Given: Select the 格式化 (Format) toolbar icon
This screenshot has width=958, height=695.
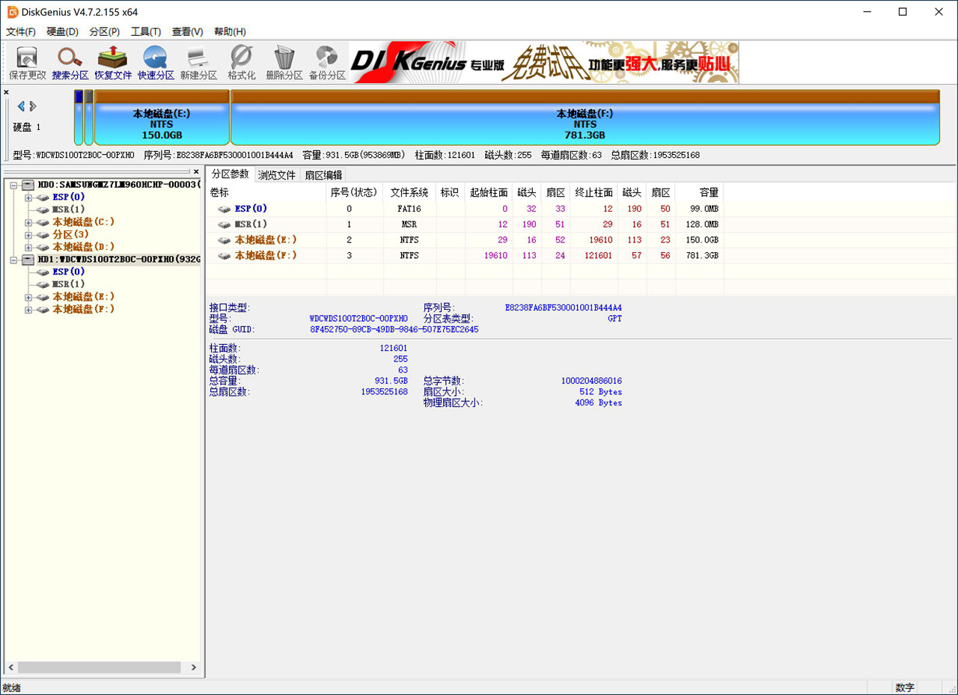Looking at the screenshot, I should pos(240,60).
